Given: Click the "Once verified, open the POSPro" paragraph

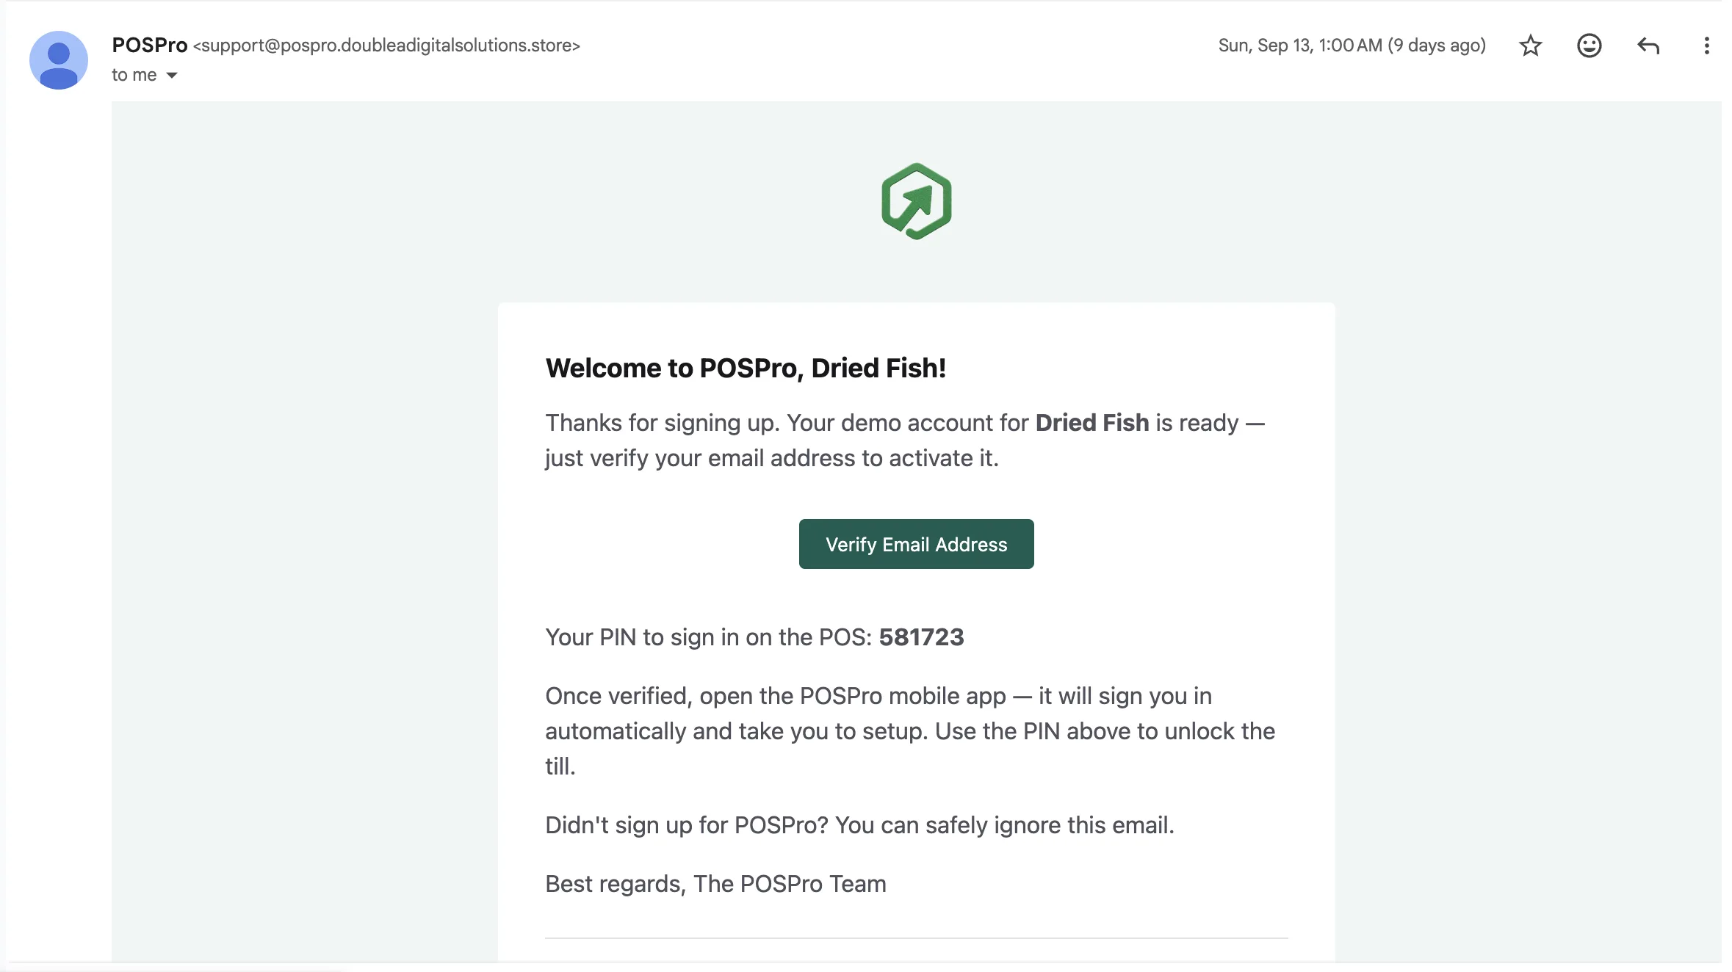Looking at the screenshot, I should (910, 731).
